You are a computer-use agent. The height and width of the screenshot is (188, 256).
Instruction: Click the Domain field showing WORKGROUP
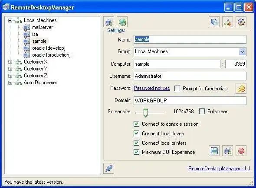pyautogui.click(x=190, y=101)
